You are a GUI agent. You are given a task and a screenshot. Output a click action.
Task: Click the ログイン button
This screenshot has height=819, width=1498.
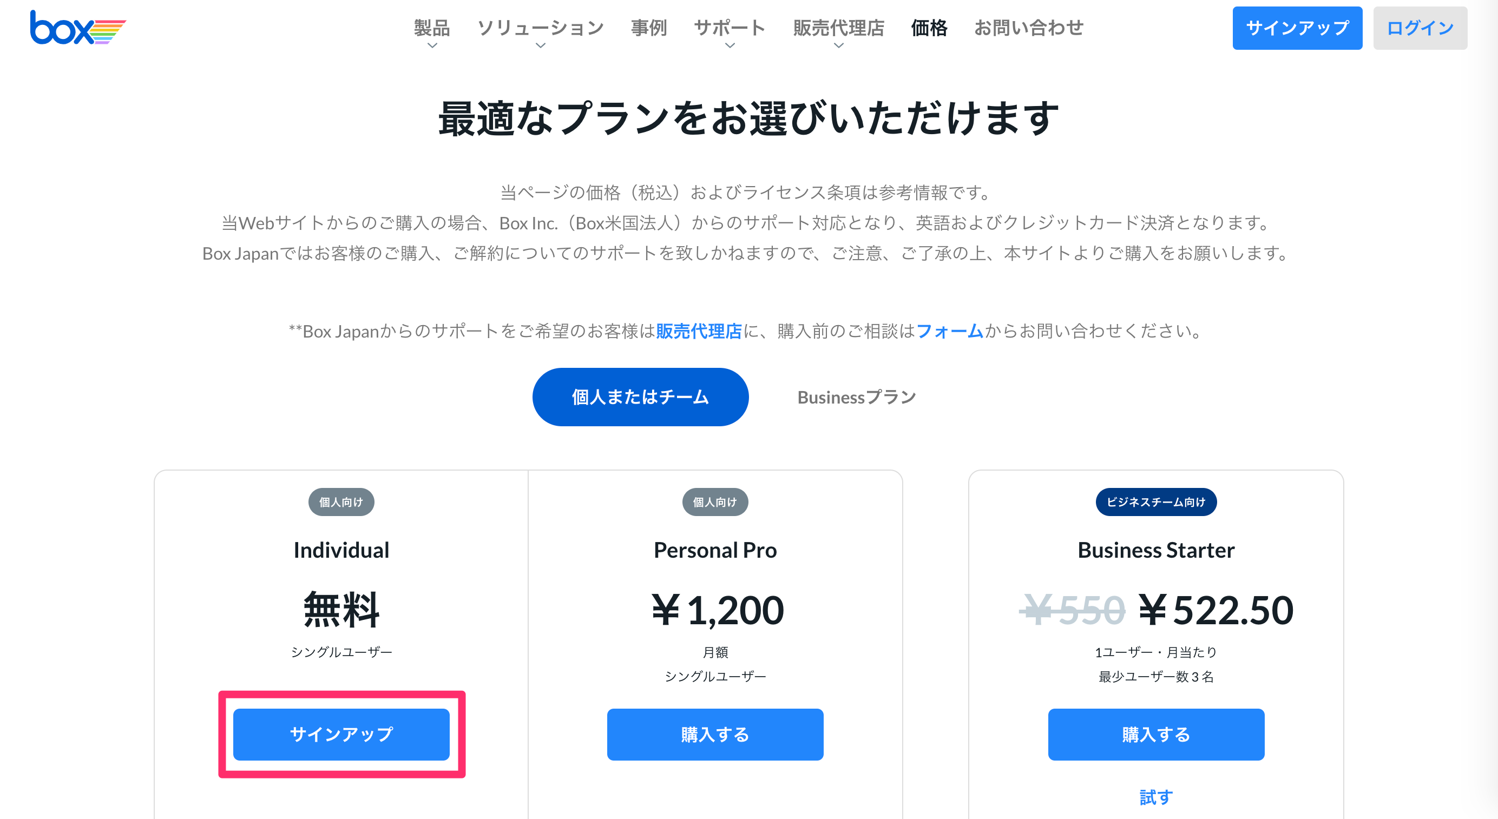click(1420, 28)
